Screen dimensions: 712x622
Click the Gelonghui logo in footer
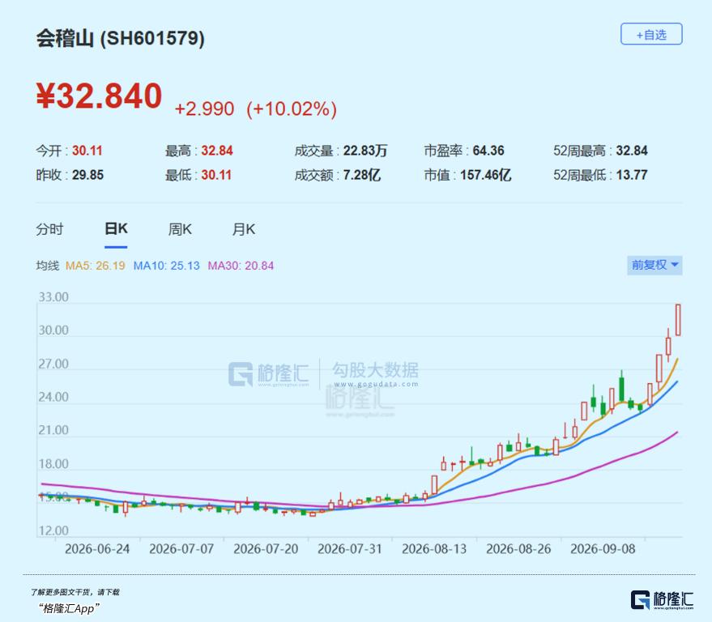(662, 600)
